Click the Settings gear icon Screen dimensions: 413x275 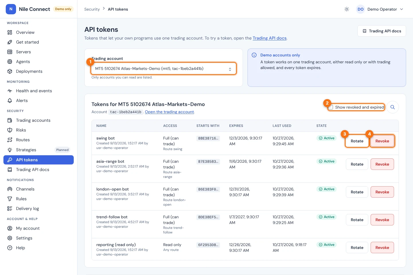(x=10, y=238)
